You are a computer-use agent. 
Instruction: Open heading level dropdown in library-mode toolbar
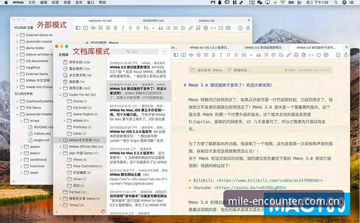(x=251, y=55)
